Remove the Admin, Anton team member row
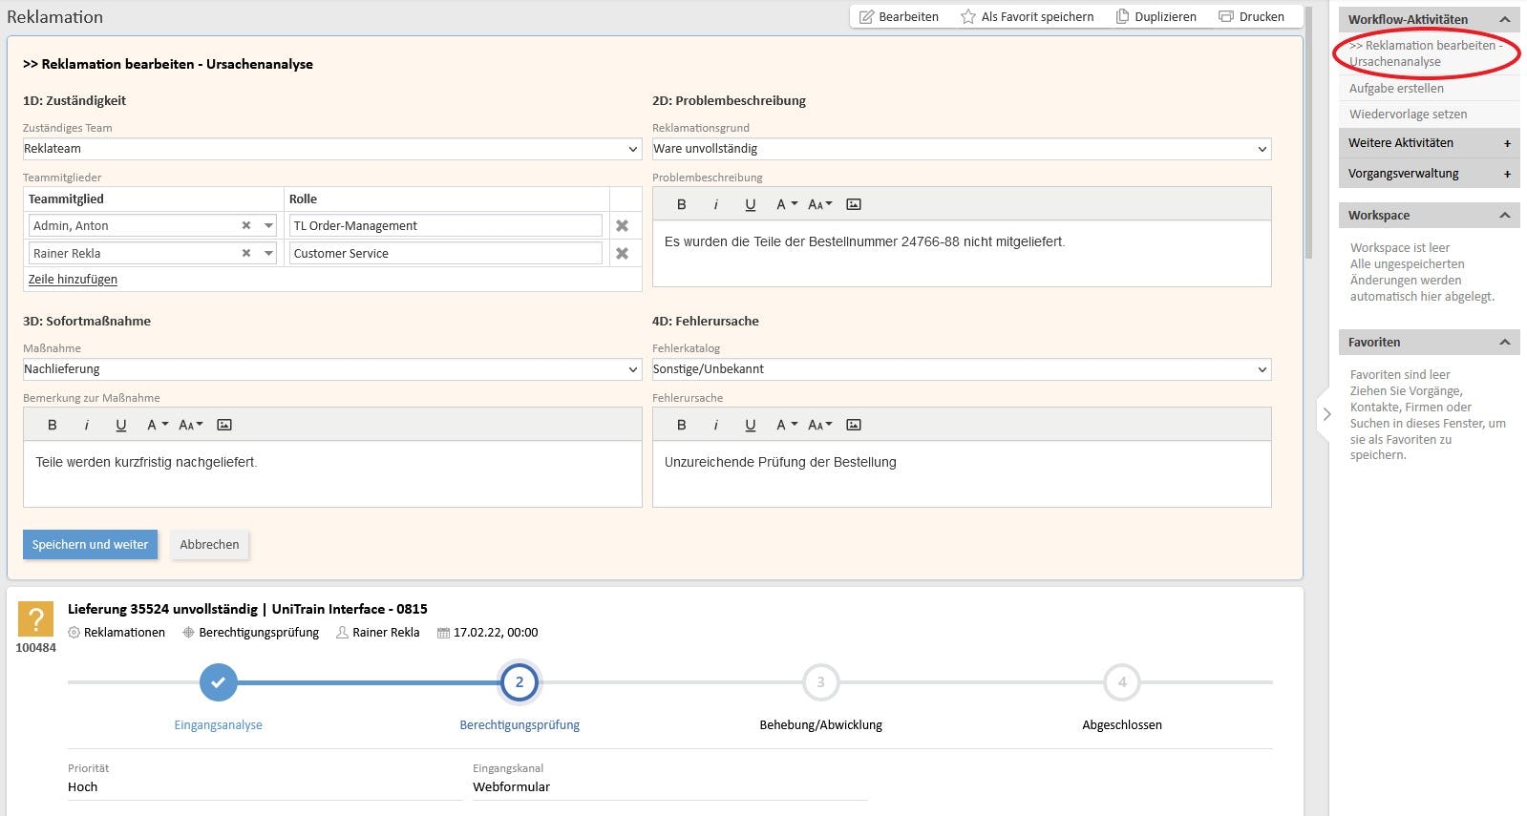The width and height of the screenshot is (1527, 816). [622, 226]
